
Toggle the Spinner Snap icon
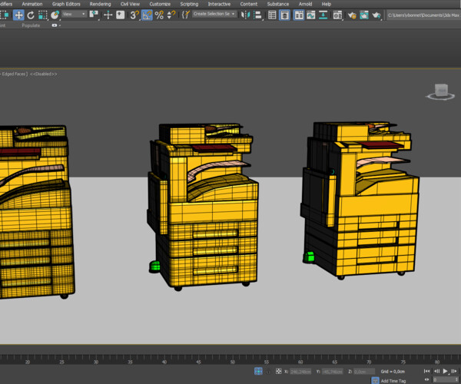click(171, 15)
